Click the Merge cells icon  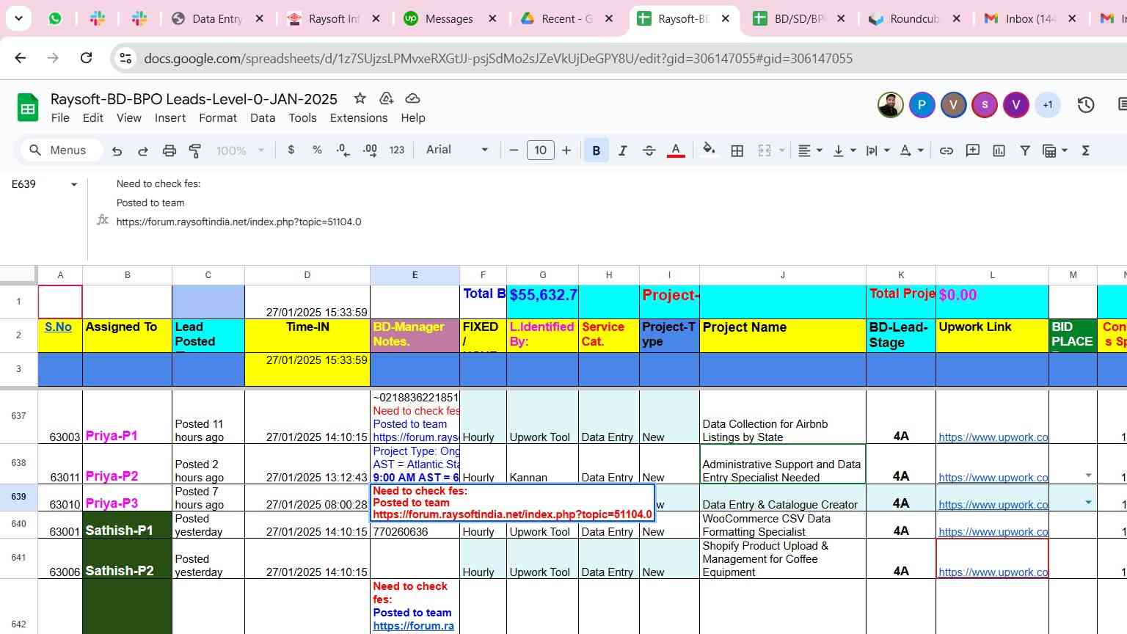(x=765, y=150)
